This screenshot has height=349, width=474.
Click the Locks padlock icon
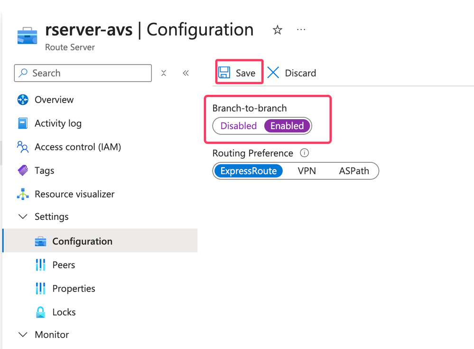point(40,312)
